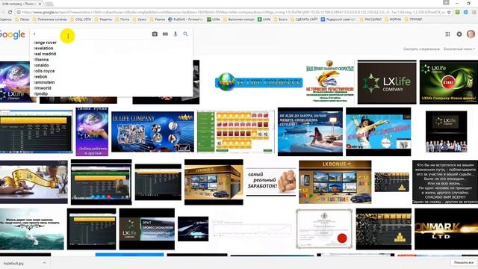
Task: Close the lxlife company browser tab
Action: pyautogui.click(x=40, y=4)
